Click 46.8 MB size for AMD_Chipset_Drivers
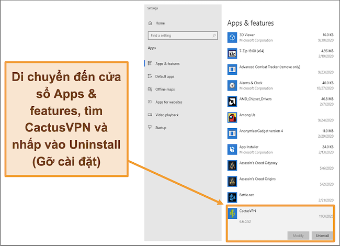This screenshot has height=246, width=340. [x=327, y=99]
